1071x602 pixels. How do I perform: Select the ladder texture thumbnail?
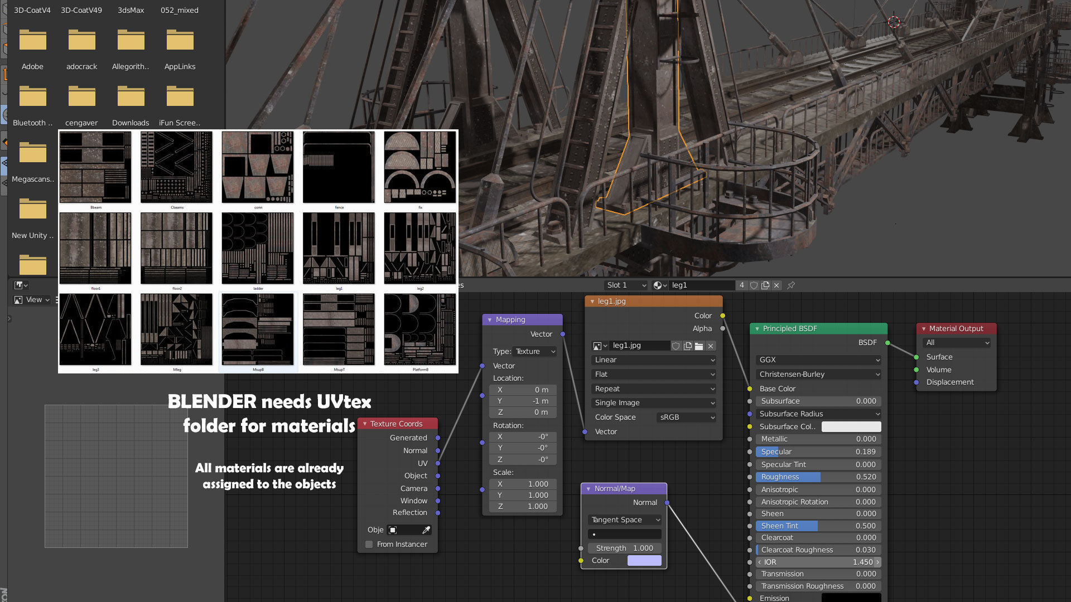(x=258, y=249)
